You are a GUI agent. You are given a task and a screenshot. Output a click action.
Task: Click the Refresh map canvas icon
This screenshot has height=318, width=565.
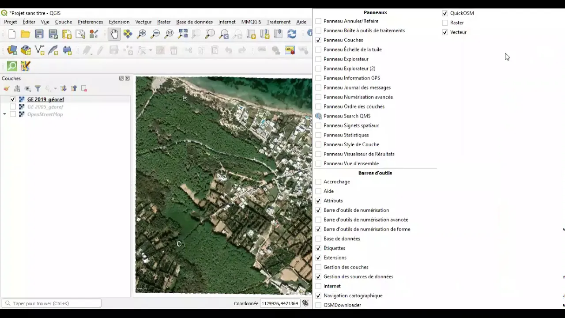click(x=292, y=34)
